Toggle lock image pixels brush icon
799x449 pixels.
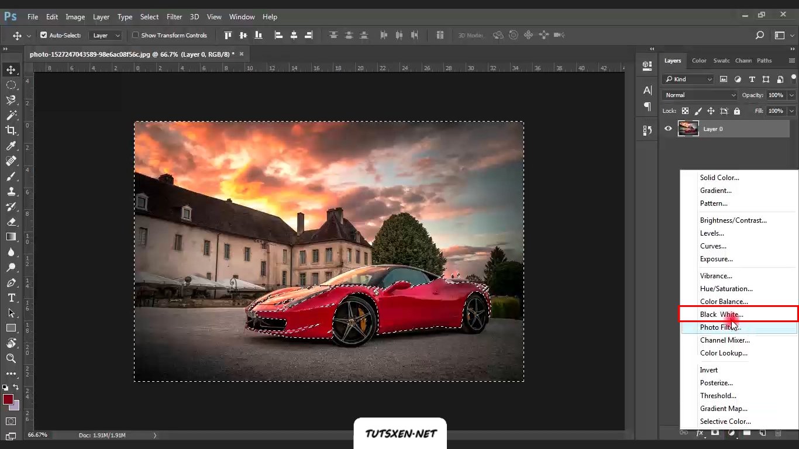698,111
